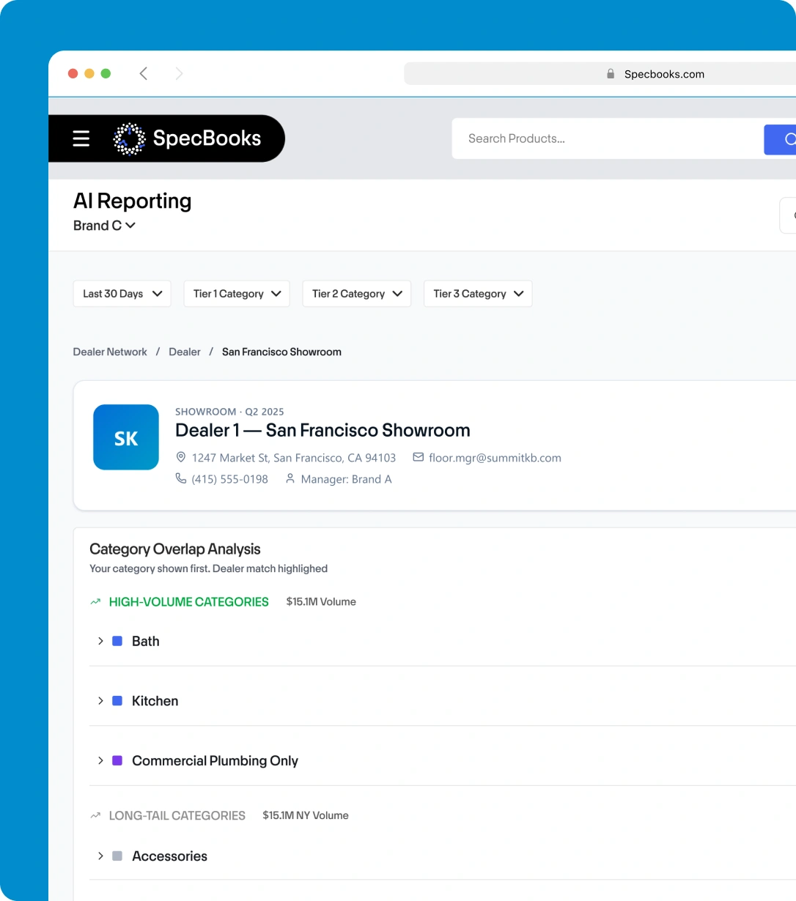Open the Tier 1 Category dropdown
The width and height of the screenshot is (796, 901).
pos(237,294)
